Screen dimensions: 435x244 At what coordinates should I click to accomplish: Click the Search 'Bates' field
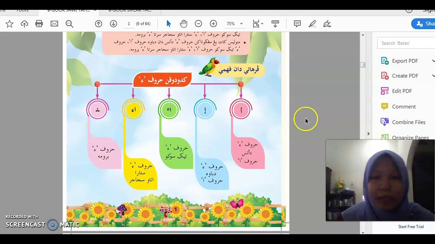click(406, 43)
